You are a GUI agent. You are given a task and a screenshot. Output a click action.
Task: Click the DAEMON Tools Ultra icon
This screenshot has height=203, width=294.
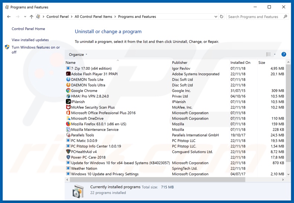tap(68, 85)
